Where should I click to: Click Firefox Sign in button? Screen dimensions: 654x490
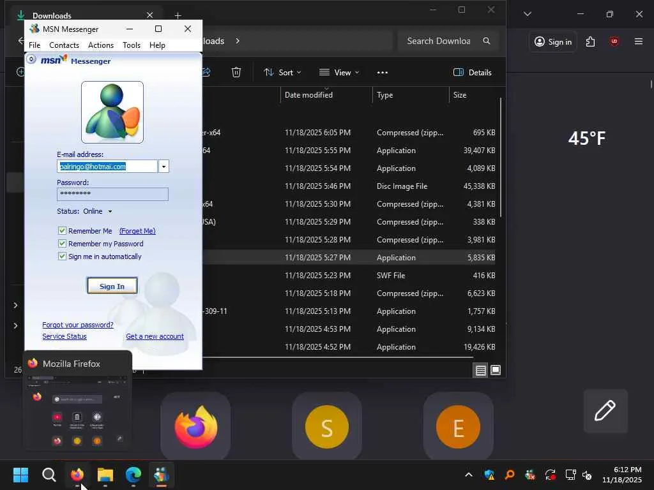pos(553,41)
